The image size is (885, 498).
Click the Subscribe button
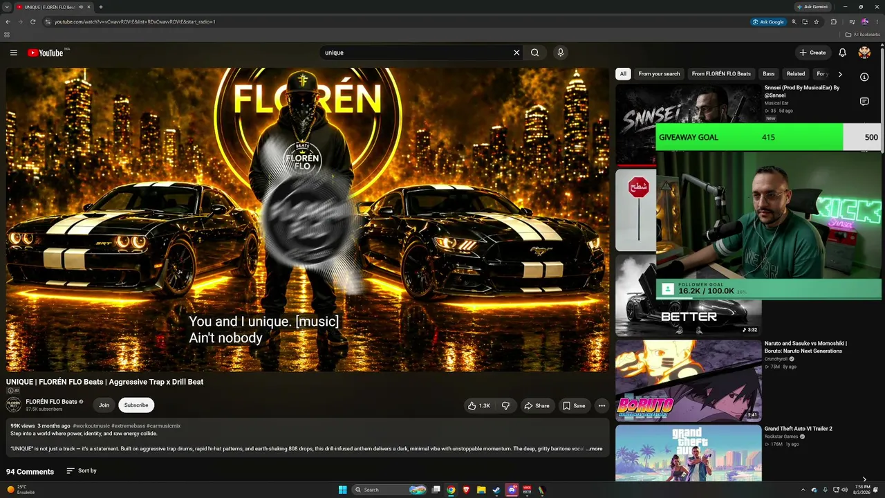136,405
